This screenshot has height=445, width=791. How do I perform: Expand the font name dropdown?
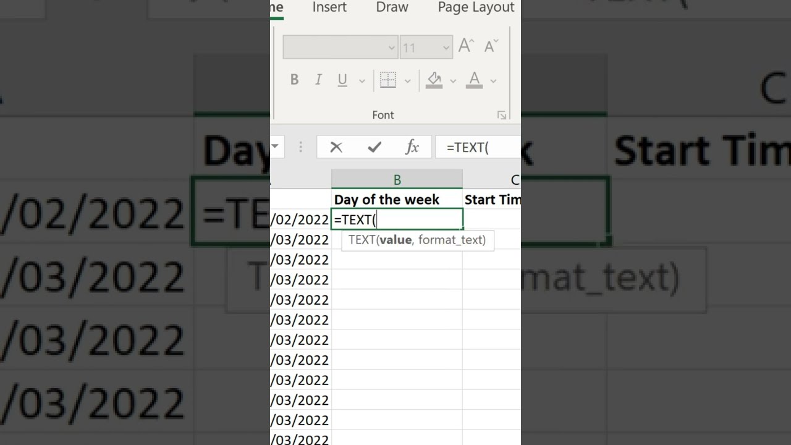[391, 48]
